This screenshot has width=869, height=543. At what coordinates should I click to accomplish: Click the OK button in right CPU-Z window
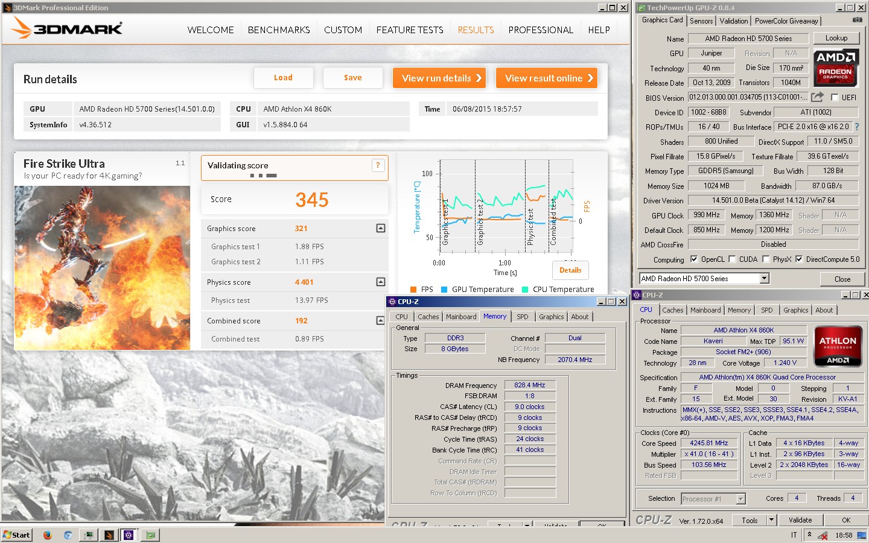tap(846, 520)
